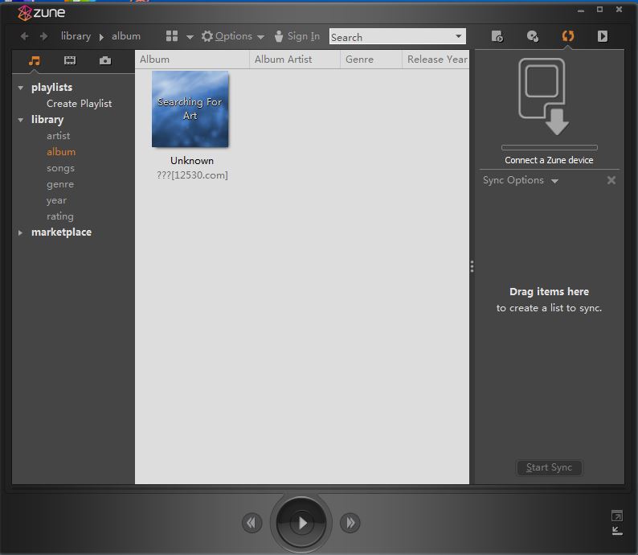The height and width of the screenshot is (555, 638).
Task: Sort by the Release Year column
Action: (x=436, y=60)
